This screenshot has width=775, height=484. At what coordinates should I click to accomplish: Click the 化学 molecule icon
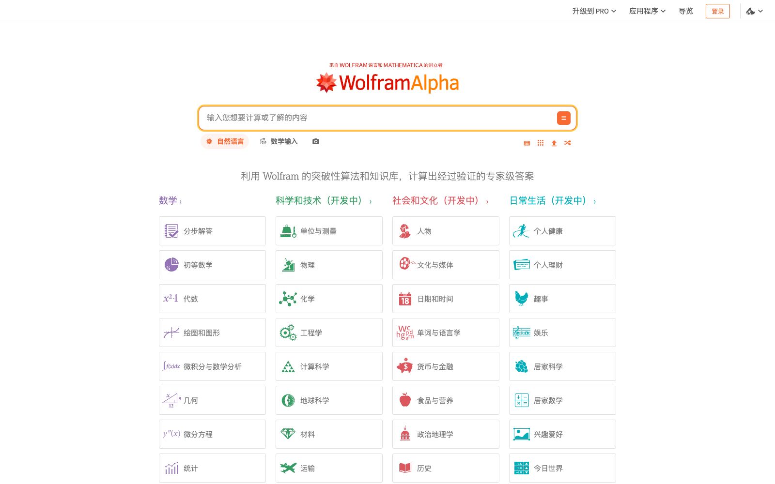(x=288, y=299)
